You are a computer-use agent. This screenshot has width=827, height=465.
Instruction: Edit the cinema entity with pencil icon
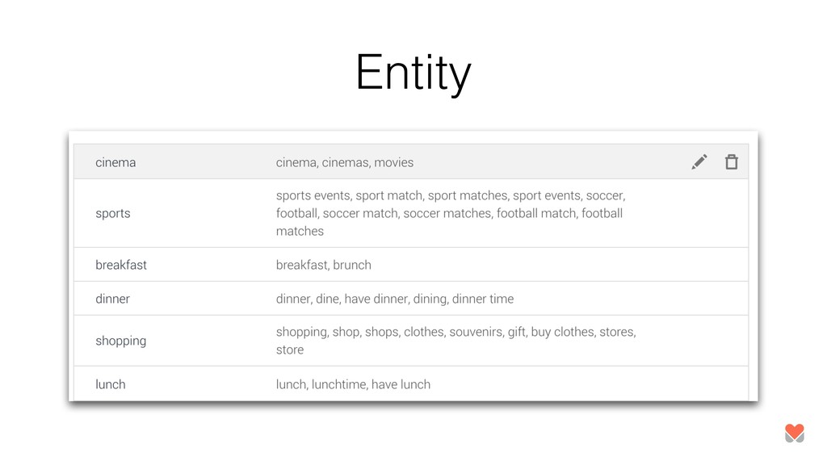click(699, 161)
